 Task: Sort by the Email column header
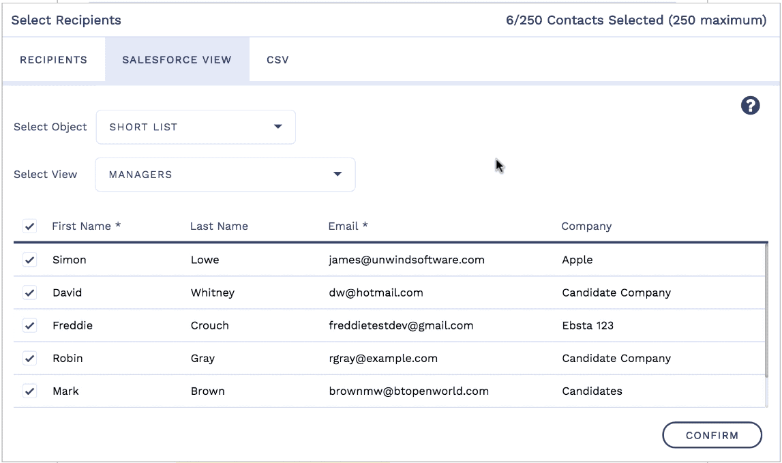pyautogui.click(x=348, y=226)
